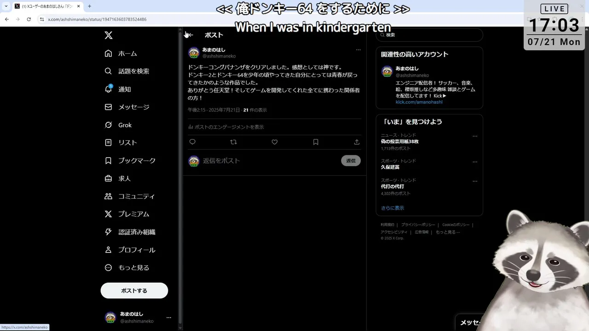This screenshot has width=589, height=331.
Task: Expand もっと見る in footer
Action: tap(448, 232)
